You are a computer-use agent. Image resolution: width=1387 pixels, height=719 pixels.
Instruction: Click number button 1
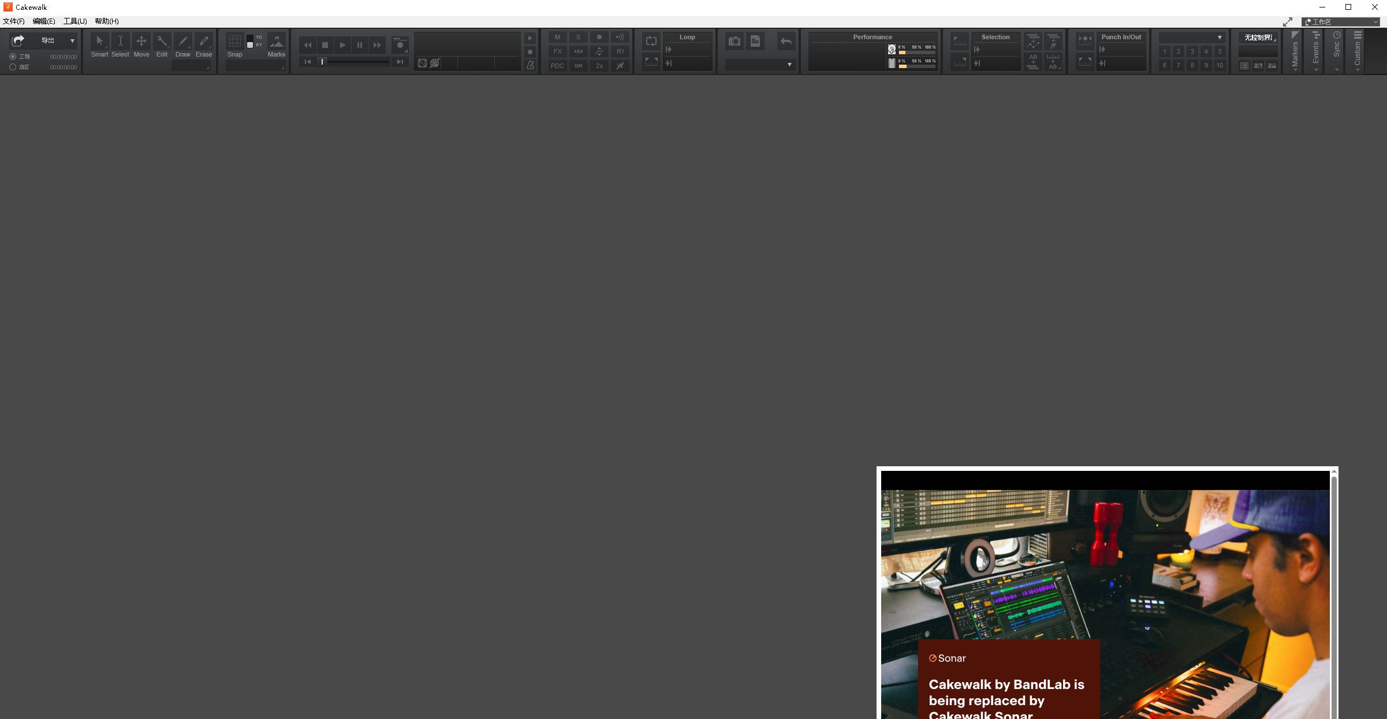pyautogui.click(x=1165, y=51)
